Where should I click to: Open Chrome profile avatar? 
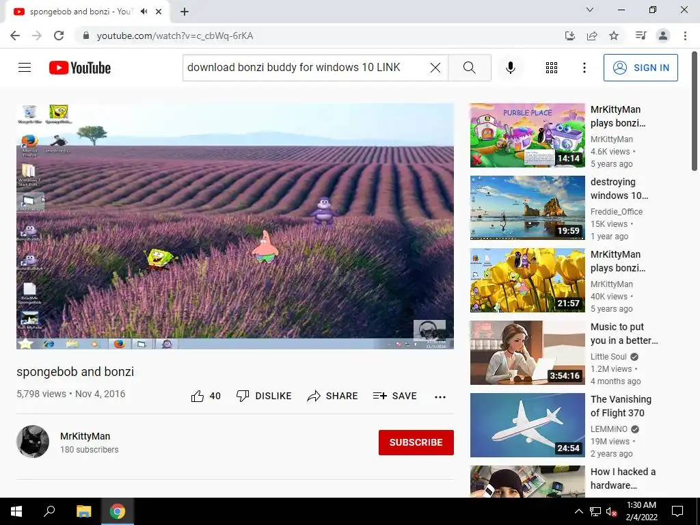(663, 36)
